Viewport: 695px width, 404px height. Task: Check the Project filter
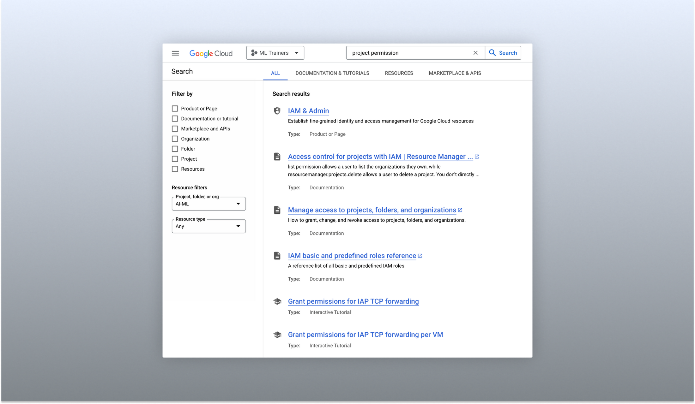coord(175,159)
